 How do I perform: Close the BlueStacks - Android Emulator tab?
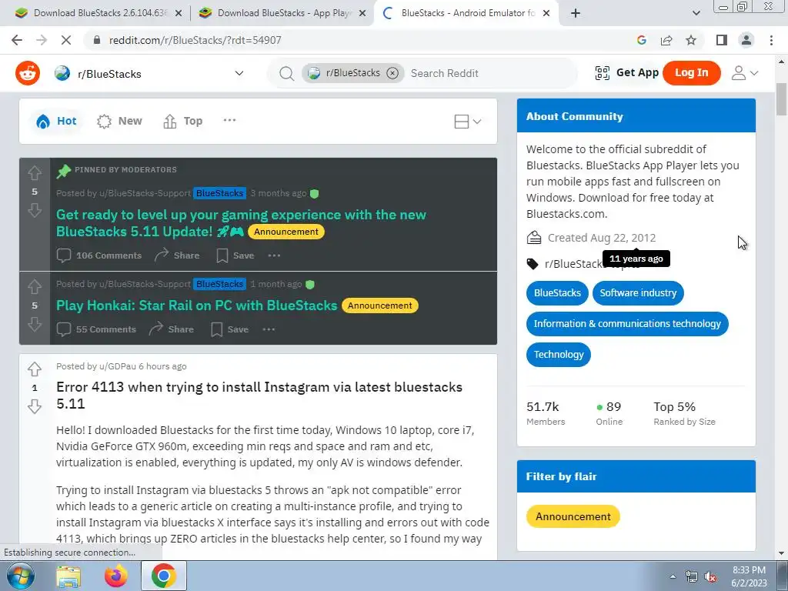click(x=547, y=14)
